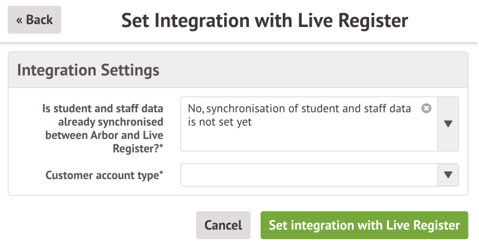
Task: Expand the student and staff data dropdown arrow
Action: click(448, 124)
